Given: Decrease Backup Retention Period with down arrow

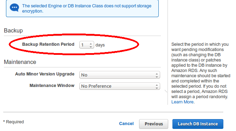Looking at the screenshot, I should (x=91, y=47).
